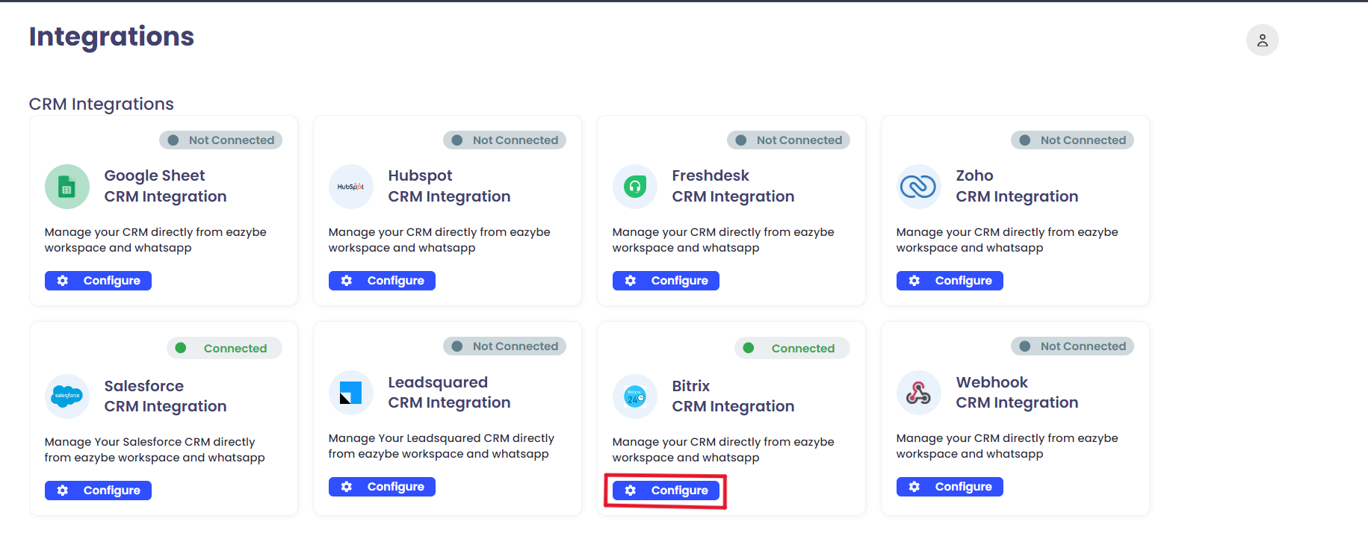
Task: Click the Webhook logo icon
Action: pyautogui.click(x=919, y=393)
